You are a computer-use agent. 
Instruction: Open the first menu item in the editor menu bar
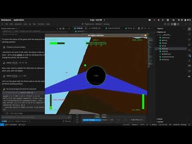click(7, 24)
